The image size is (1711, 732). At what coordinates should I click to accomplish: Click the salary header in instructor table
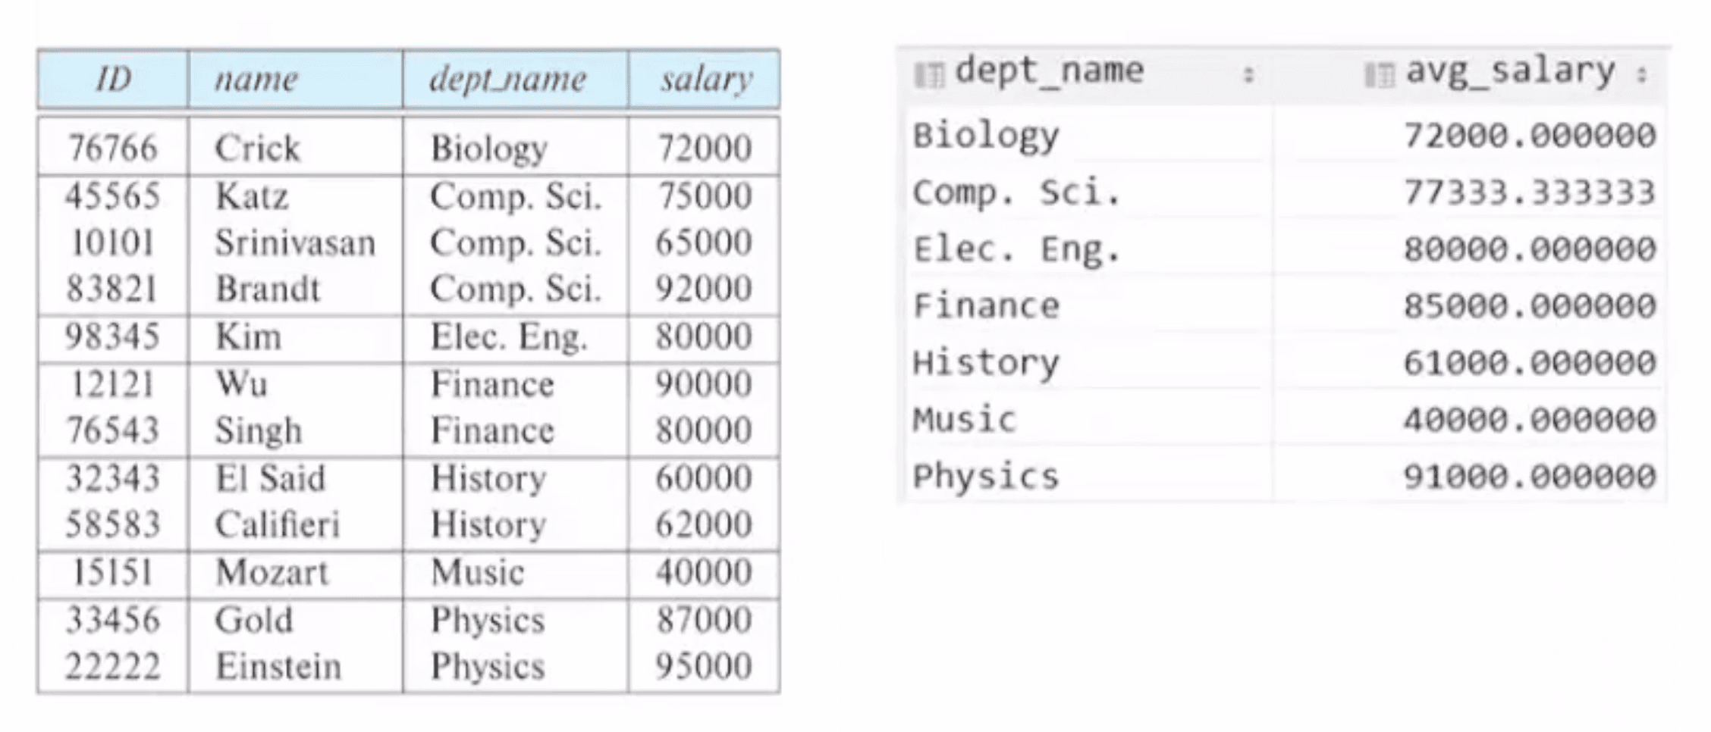(705, 79)
